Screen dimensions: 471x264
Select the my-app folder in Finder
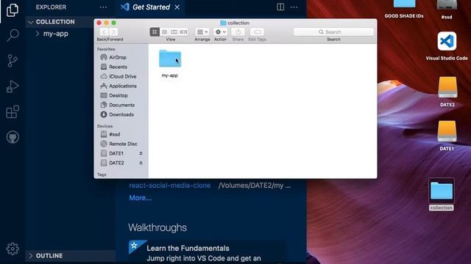[x=170, y=59]
